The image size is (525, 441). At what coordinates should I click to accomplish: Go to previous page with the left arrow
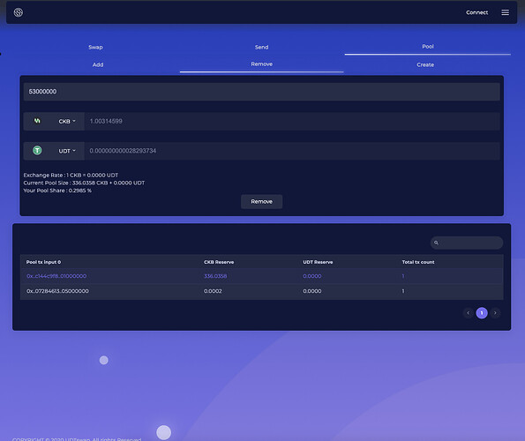pyautogui.click(x=468, y=313)
